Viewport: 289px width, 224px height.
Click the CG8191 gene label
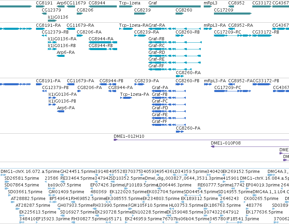pos(44,3)
